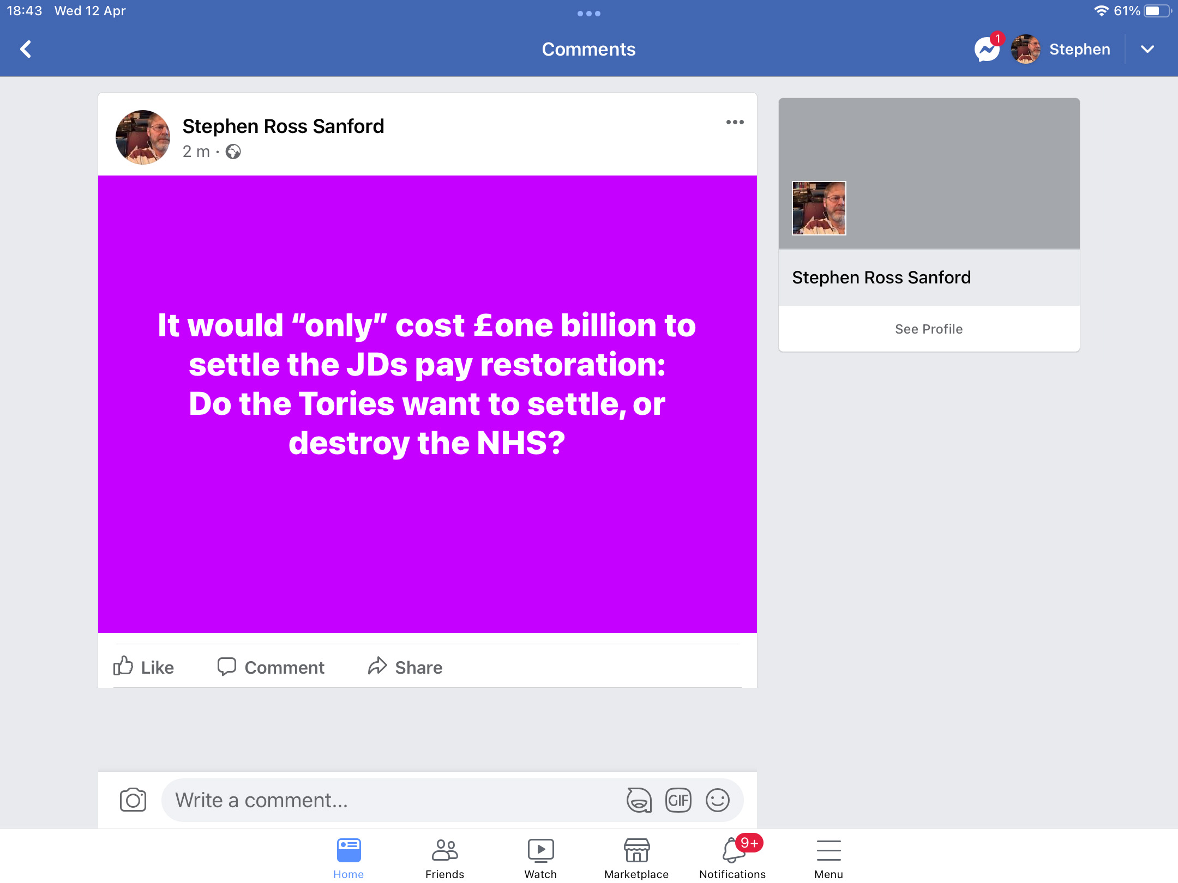Image resolution: width=1178 pixels, height=883 pixels.
Task: Go to the Home tab
Action: click(348, 858)
